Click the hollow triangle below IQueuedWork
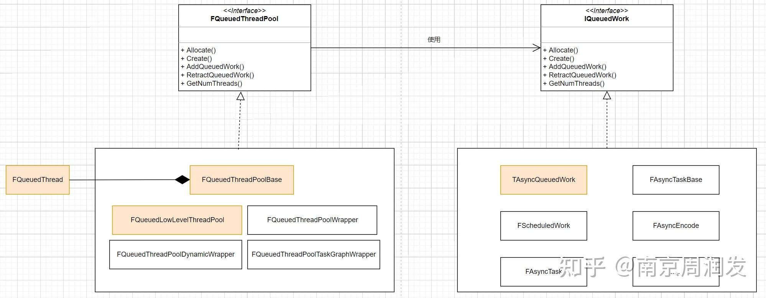 tap(607, 95)
